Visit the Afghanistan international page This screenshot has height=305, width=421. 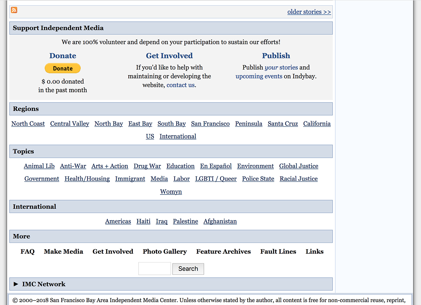tap(220, 221)
